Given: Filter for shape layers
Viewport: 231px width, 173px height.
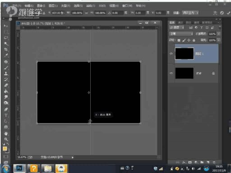Looking at the screenshot, I should click(x=207, y=27).
